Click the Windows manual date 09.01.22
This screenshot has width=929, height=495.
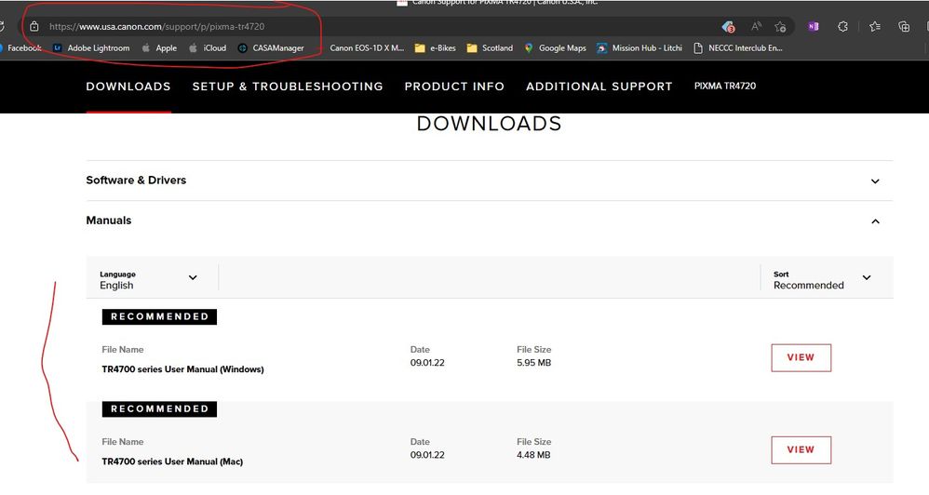[x=427, y=363]
